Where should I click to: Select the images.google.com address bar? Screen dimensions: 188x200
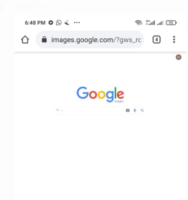click(90, 40)
